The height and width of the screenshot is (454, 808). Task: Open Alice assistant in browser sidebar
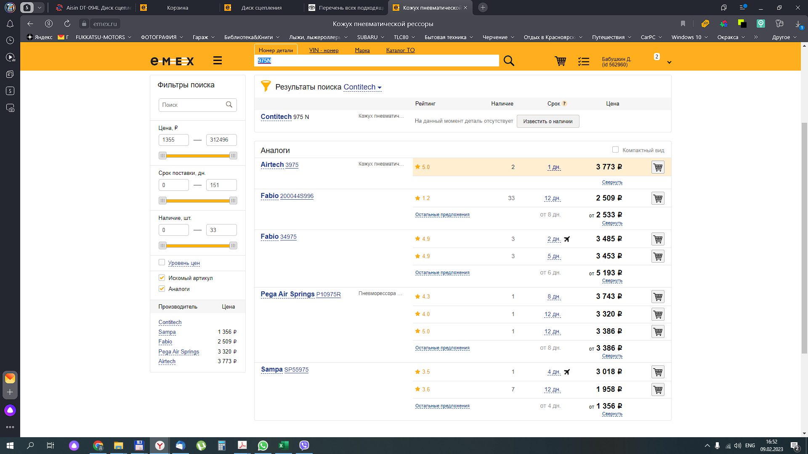coord(10,410)
